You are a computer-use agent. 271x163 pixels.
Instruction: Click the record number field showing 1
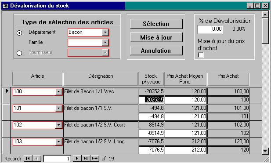tap(57, 159)
